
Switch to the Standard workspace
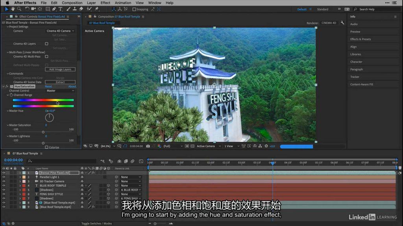tap(323, 9)
